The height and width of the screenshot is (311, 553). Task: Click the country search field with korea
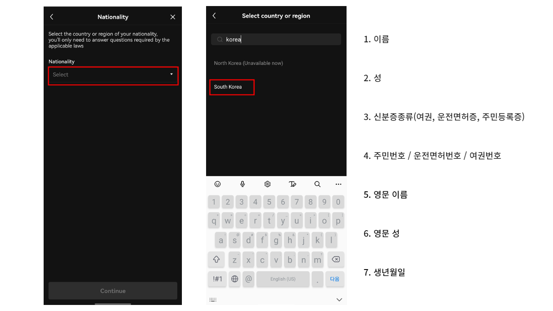(281, 39)
